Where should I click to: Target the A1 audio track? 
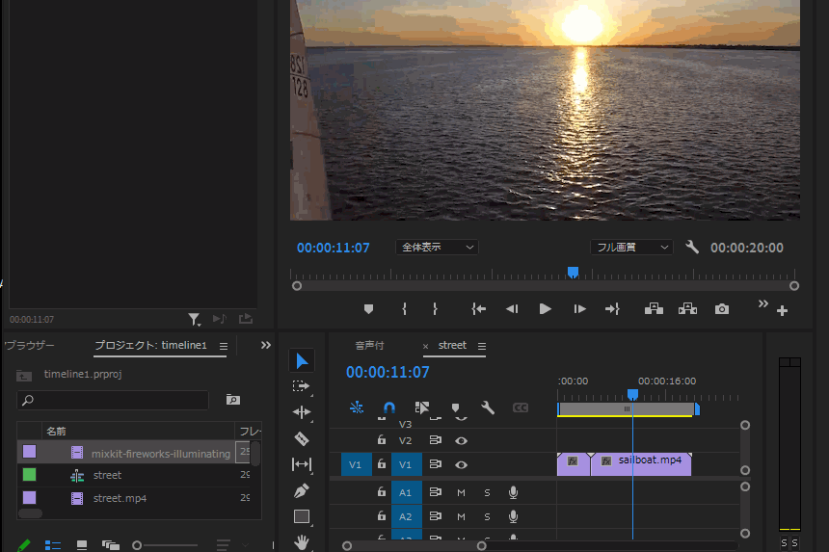pyautogui.click(x=406, y=492)
